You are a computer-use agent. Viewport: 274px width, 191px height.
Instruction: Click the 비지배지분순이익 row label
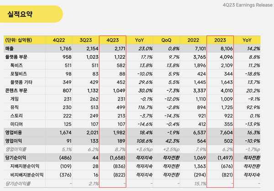click(25, 174)
